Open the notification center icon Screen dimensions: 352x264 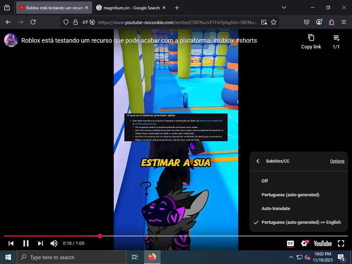341,257
